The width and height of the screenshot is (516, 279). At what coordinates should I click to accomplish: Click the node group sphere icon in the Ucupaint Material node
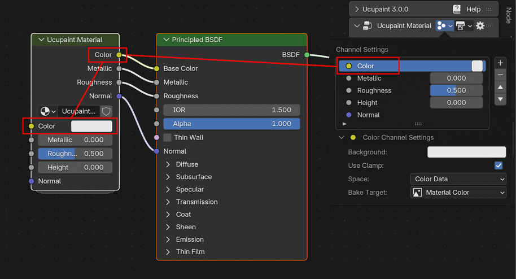[x=47, y=111]
